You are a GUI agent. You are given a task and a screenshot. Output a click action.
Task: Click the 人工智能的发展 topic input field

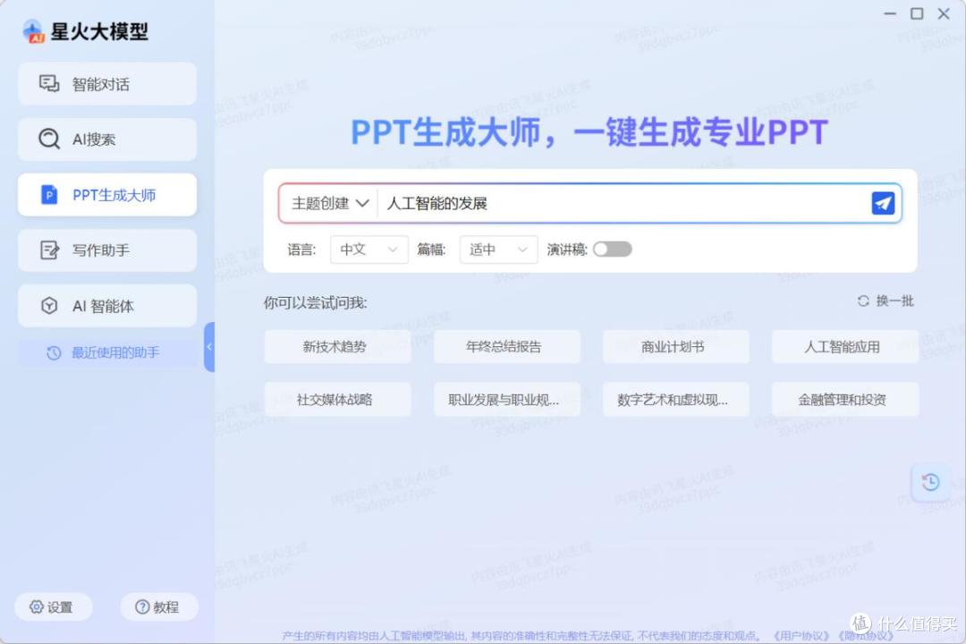click(x=623, y=203)
